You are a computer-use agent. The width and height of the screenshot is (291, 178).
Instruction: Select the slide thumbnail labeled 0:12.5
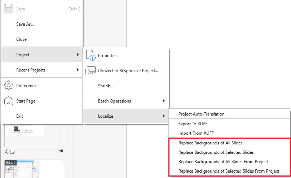coord(34,169)
